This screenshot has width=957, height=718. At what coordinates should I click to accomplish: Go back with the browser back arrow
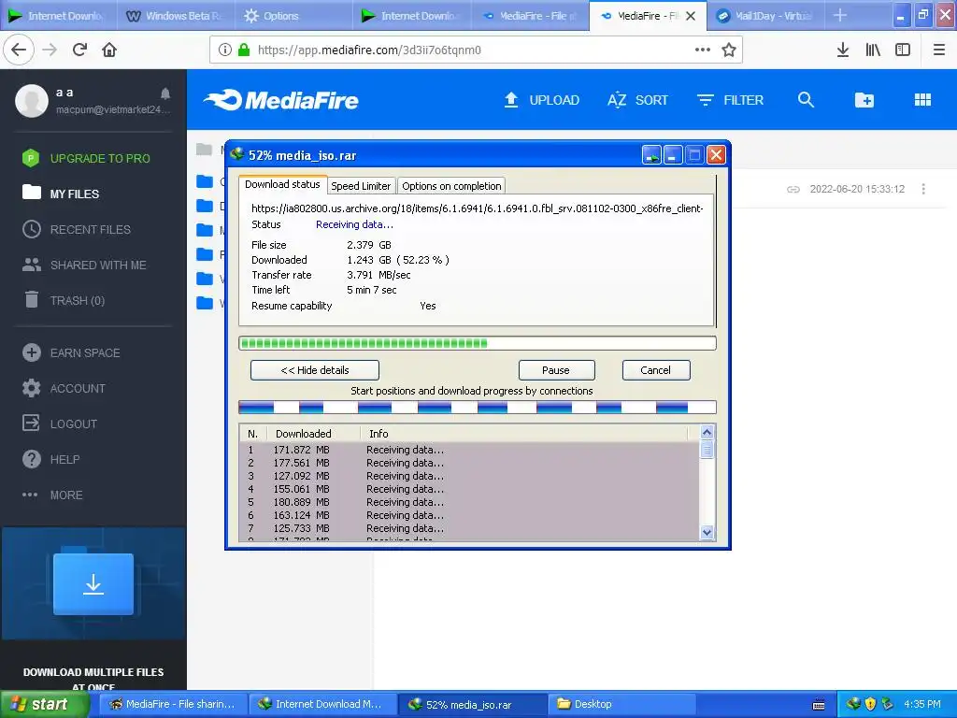click(19, 50)
